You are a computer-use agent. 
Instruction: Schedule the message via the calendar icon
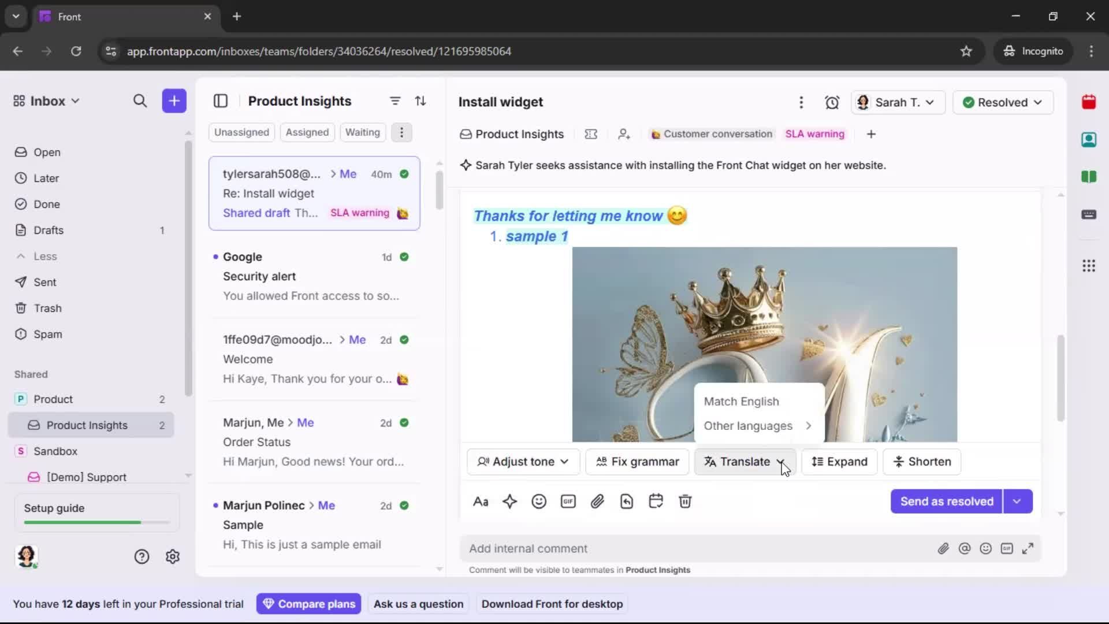click(x=656, y=502)
